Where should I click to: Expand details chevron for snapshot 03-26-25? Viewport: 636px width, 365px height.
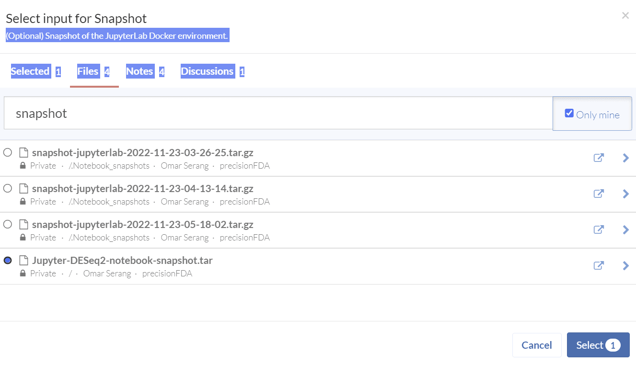click(625, 158)
